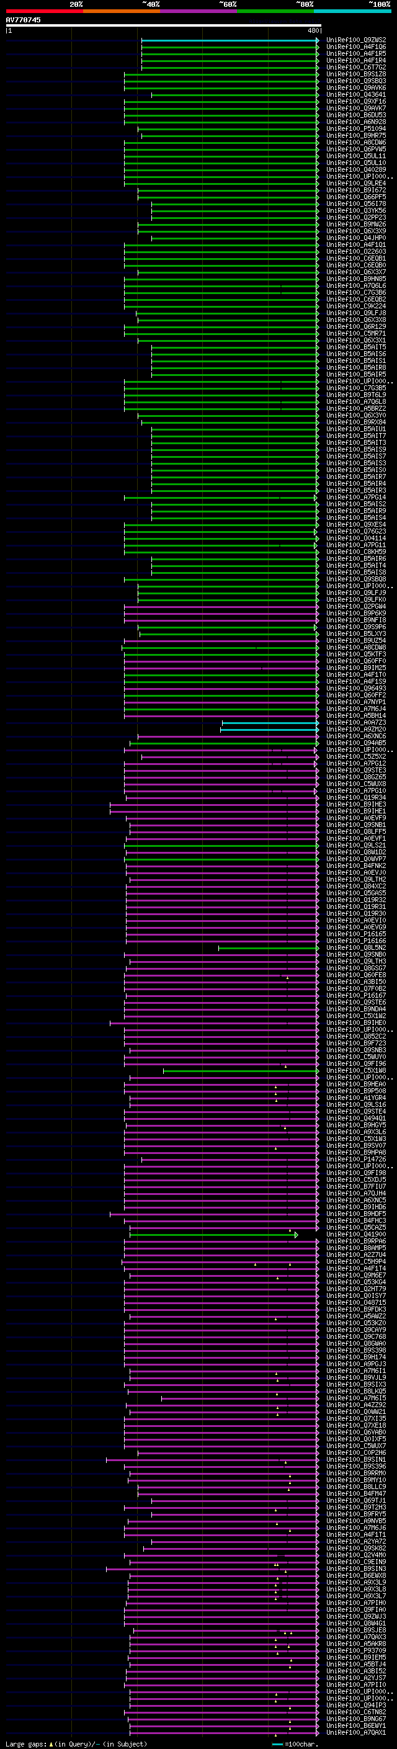Image resolution: width=397 pixels, height=1749 pixels.
Task: Click the purple ~60% identity legend segment
Action: 198,11
